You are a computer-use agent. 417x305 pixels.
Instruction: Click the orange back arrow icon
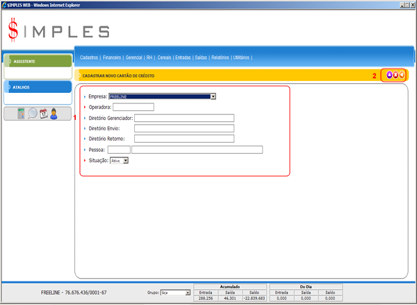click(401, 75)
